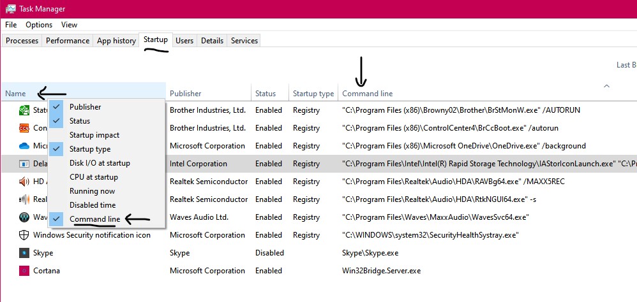
Task: Click the Intel Corporation publisher cell
Action: 199,164
